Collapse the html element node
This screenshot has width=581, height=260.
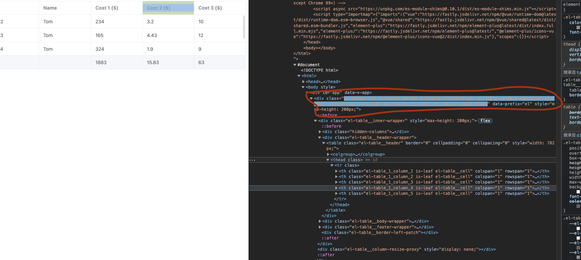pyautogui.click(x=299, y=76)
